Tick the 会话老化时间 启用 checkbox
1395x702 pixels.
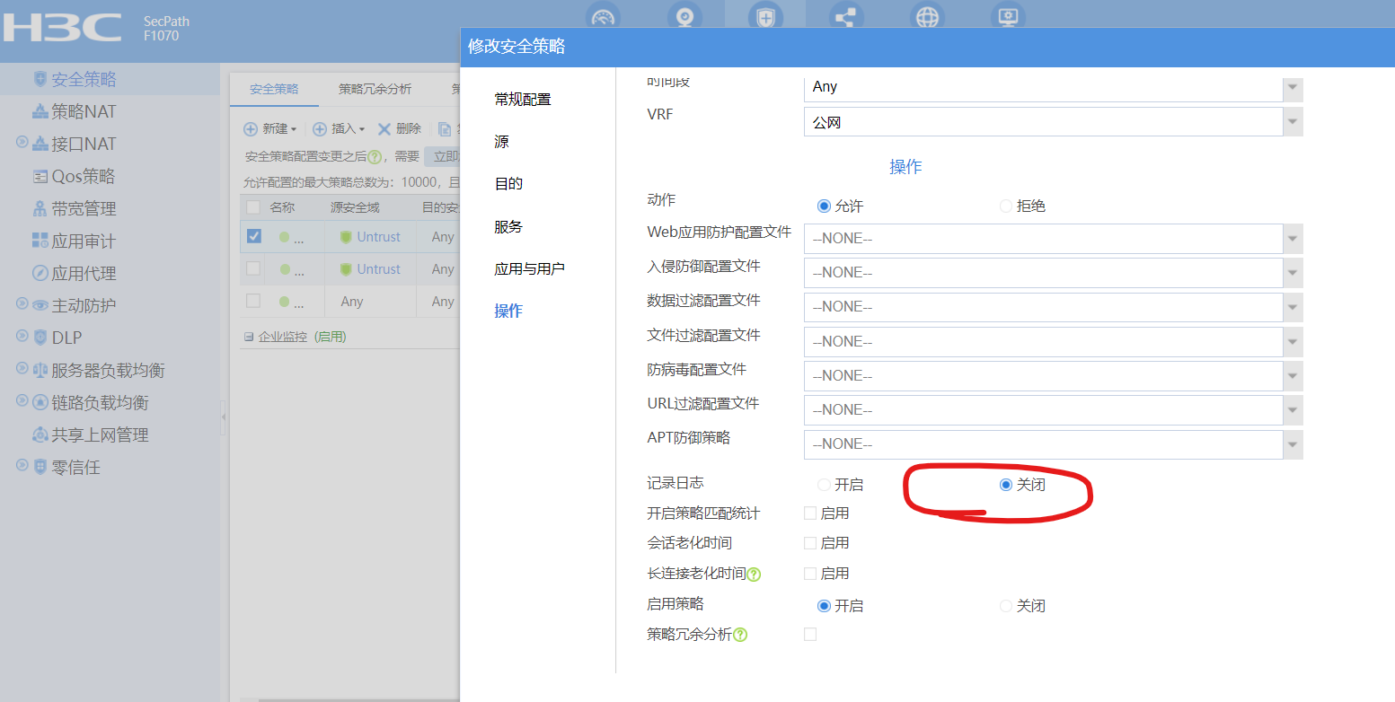[810, 543]
